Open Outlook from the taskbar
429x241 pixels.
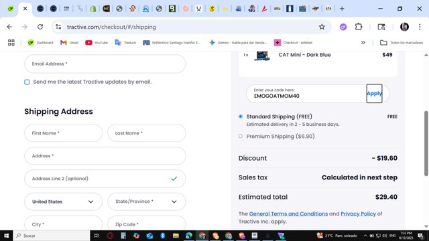pyautogui.click(x=149, y=236)
